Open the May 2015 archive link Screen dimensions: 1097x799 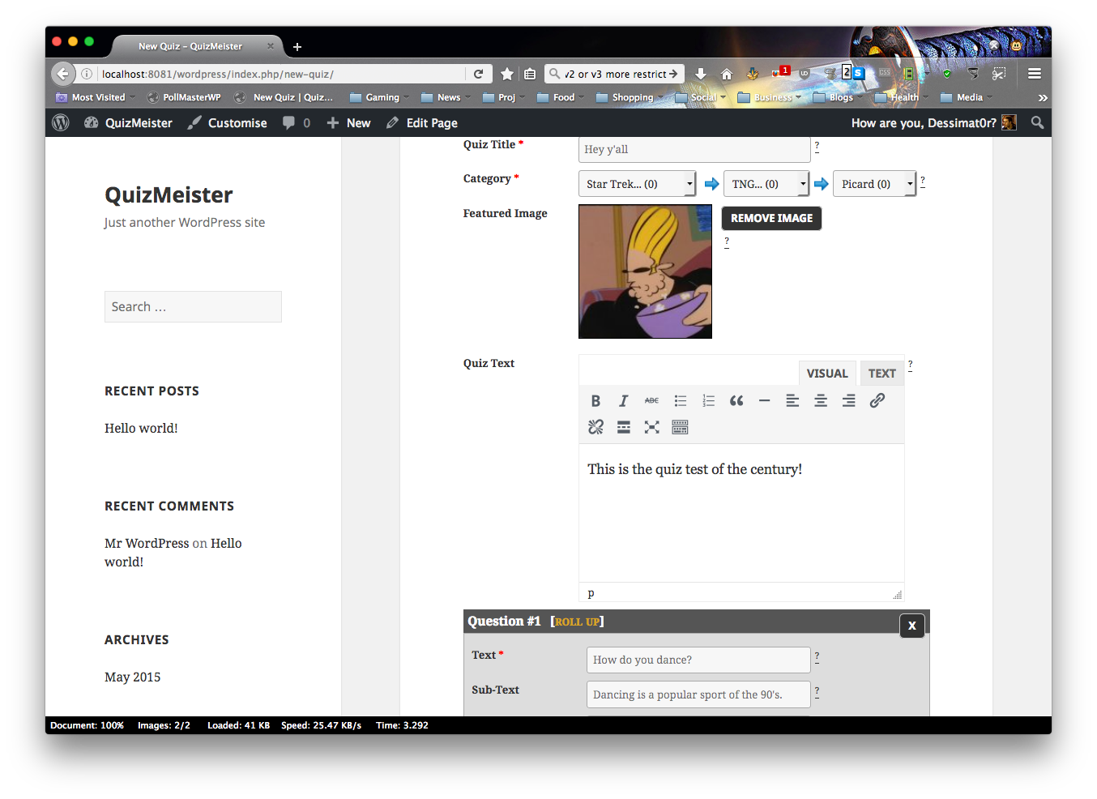pyautogui.click(x=132, y=677)
